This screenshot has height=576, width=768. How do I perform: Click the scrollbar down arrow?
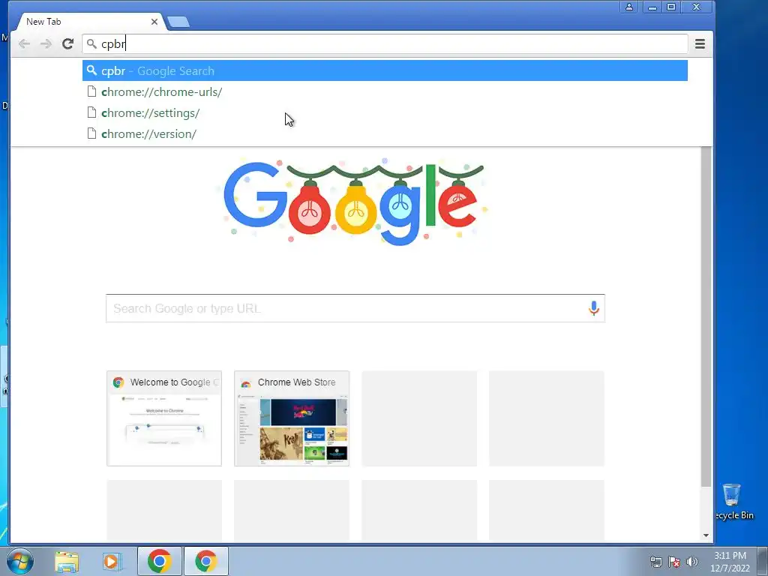click(x=706, y=535)
